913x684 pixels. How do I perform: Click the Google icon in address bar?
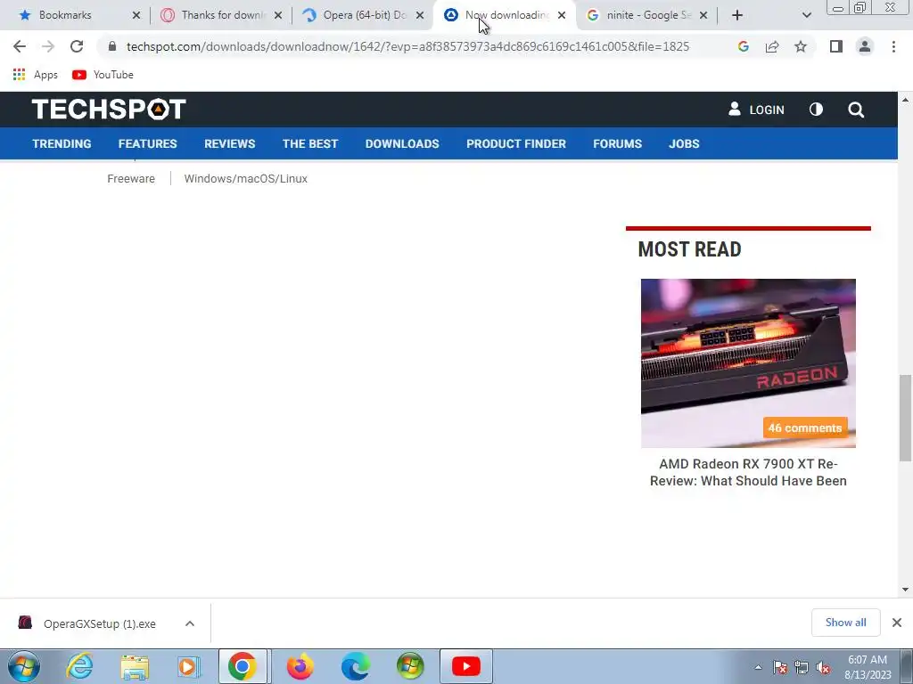coord(743,46)
